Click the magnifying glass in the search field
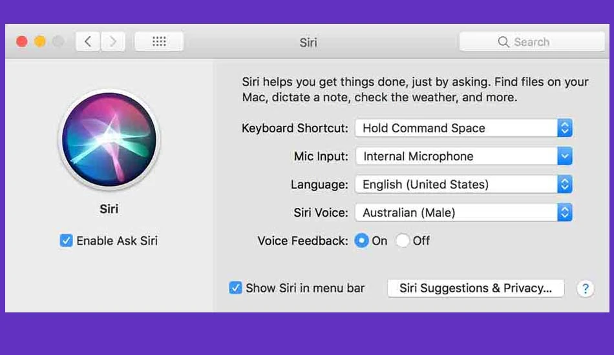614x355 pixels. coord(503,42)
